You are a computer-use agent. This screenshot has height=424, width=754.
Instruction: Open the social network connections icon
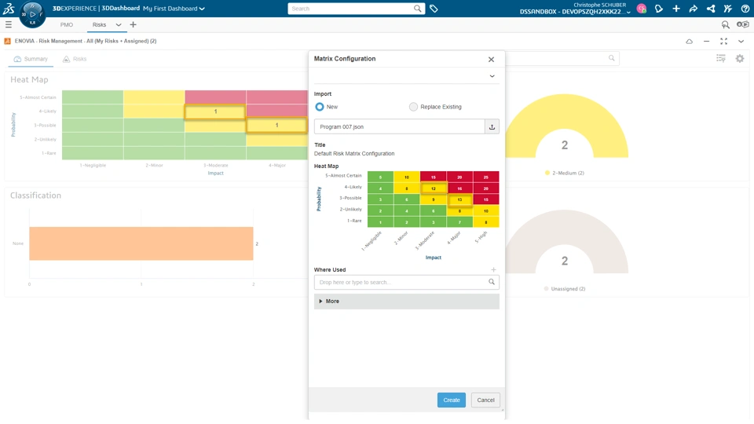pyautogui.click(x=711, y=9)
